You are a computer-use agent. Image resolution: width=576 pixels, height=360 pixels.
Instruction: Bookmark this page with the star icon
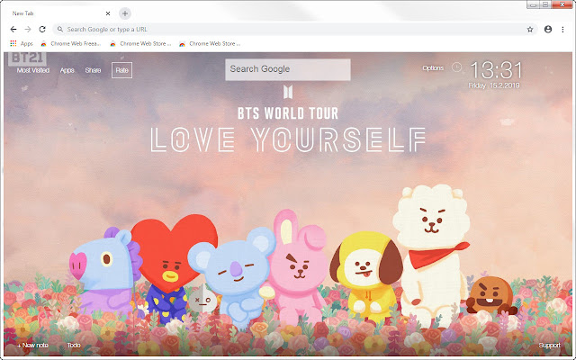[530, 30]
